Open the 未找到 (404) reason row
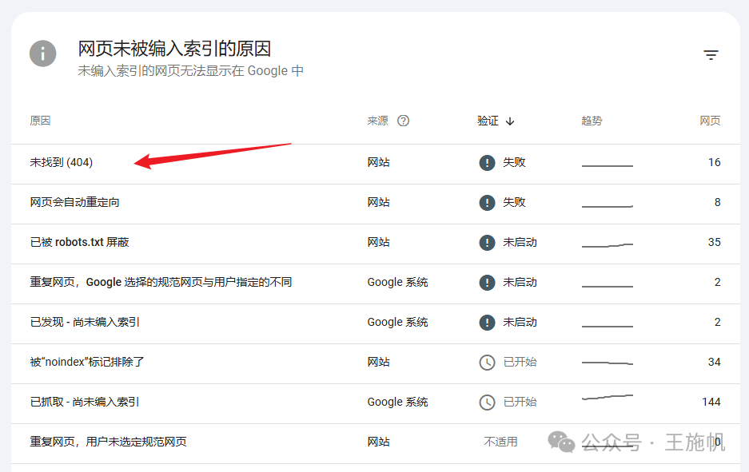Image resolution: width=749 pixels, height=472 pixels. tap(376, 165)
